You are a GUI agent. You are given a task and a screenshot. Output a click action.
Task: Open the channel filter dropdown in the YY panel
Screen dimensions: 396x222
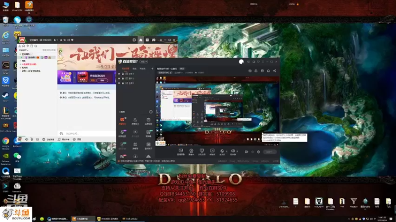pos(24,50)
